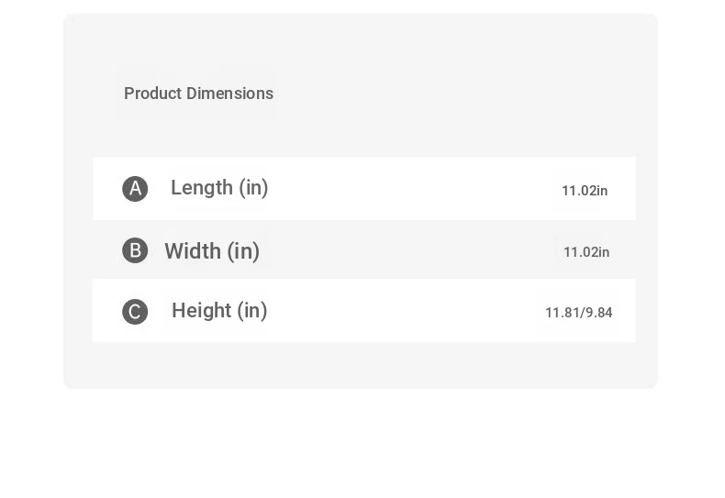Select the length value 11.02in
The height and width of the screenshot is (498, 725).
click(x=585, y=191)
